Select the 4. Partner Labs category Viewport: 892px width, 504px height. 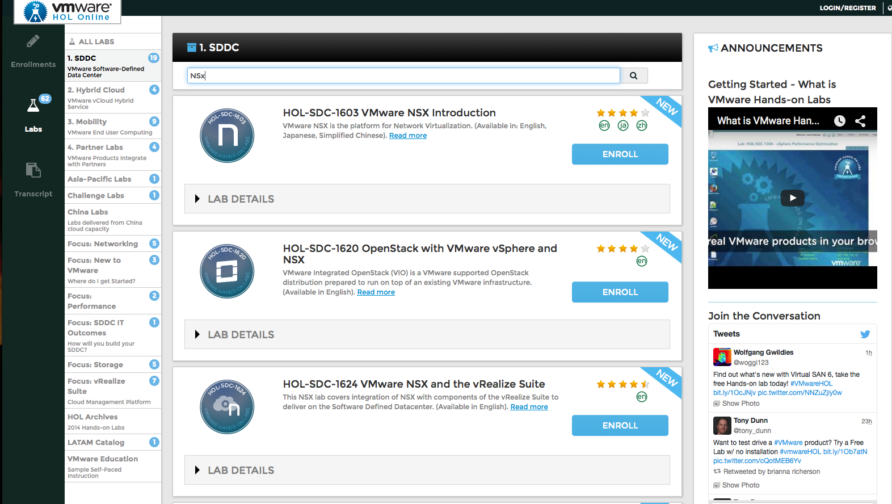click(113, 155)
